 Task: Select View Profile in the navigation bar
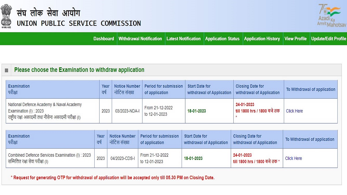pos(296,39)
